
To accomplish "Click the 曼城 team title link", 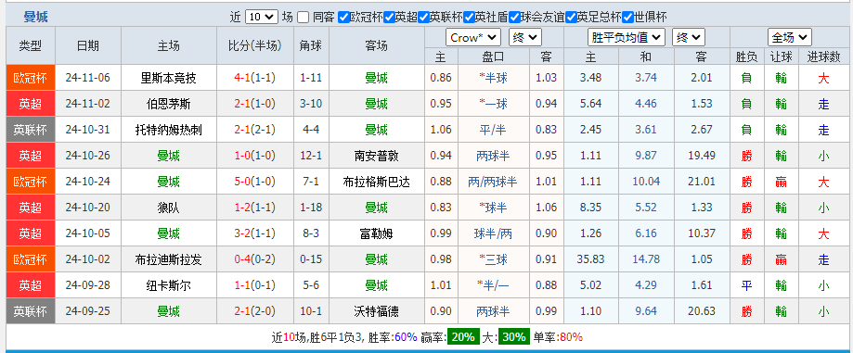I will tap(36, 17).
